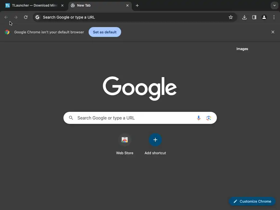Click the Google logo
Viewport: 280px width, 210px height.
[x=140, y=88]
